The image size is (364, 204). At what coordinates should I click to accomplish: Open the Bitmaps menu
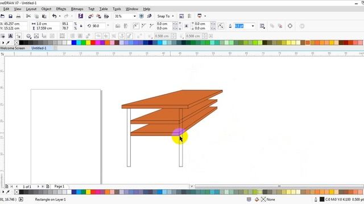[77, 9]
